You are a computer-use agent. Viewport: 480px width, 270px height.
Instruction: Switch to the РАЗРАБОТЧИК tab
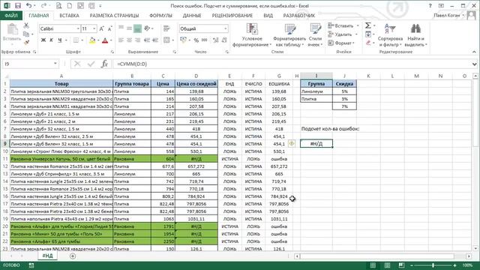pyautogui.click(x=299, y=15)
